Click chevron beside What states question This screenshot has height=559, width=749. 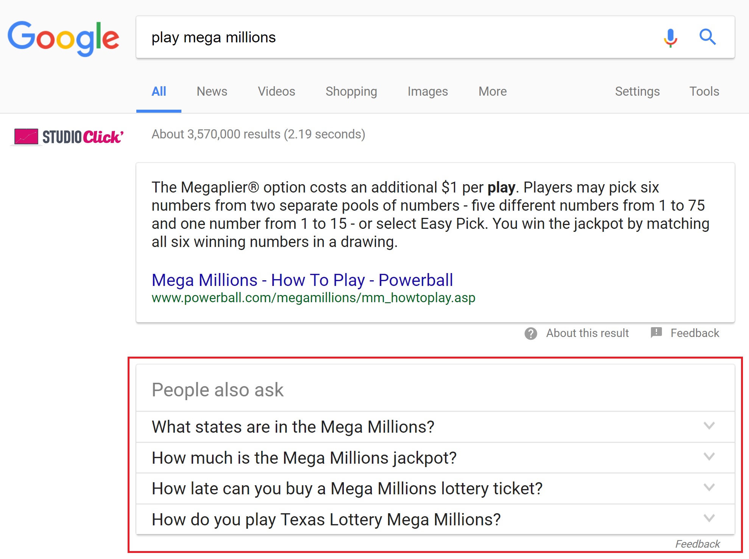click(709, 425)
